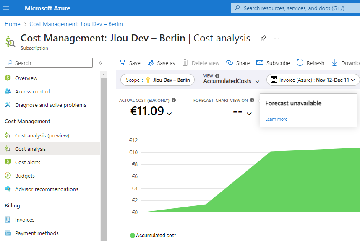Viewport: 360px width, 241px height.
Task: Open the hamburger portal menu
Action: 6,8
